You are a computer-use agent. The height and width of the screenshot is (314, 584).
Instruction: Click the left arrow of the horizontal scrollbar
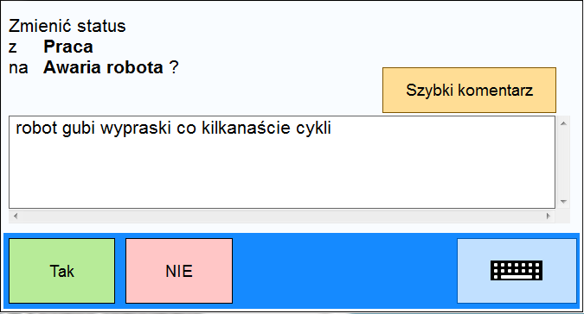(x=16, y=216)
